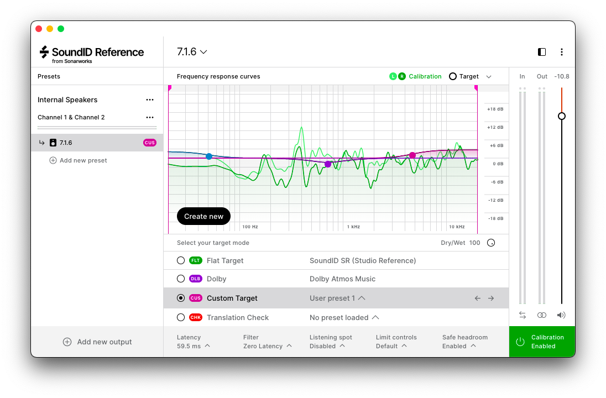Image resolution: width=606 pixels, height=398 pixels.
Task: Toggle the sidebar panel layout icon
Action: tap(542, 52)
